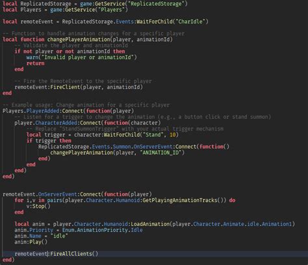Click Enum.AnimationPriority.Idle value
The image size is (308, 265).
(102, 230)
